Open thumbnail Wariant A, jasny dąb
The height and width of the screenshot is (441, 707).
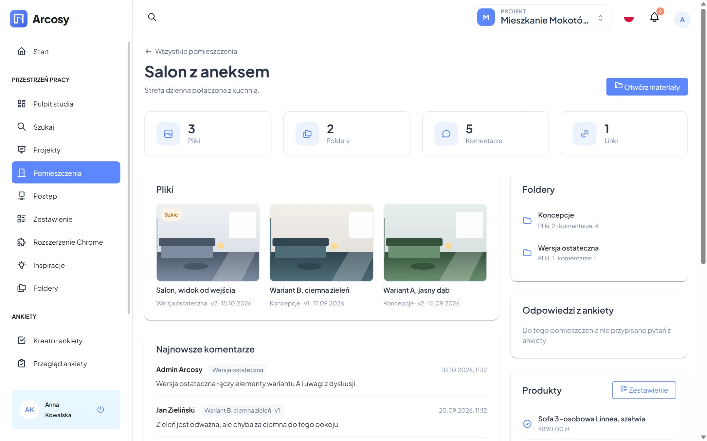click(x=435, y=243)
